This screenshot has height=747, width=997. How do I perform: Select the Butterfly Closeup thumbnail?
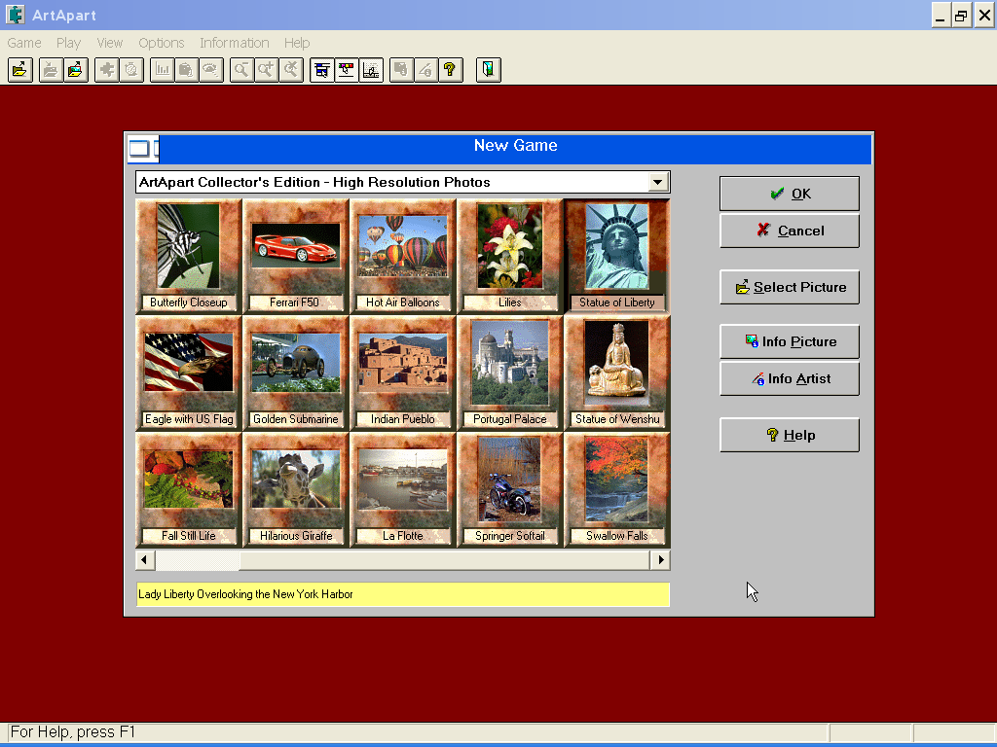(189, 256)
